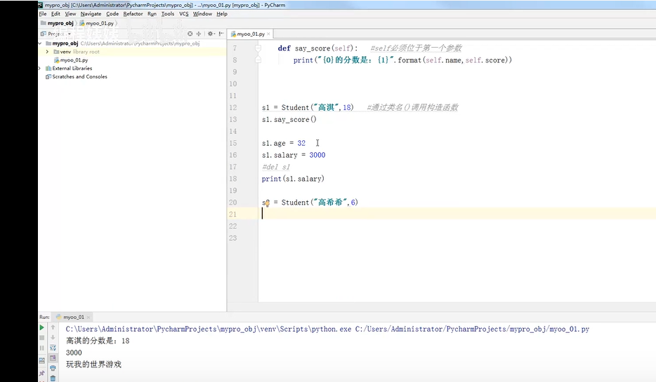Viewport: 656px width, 382px height.
Task: Go down the stack trace in Run panel
Action: (x=53, y=338)
